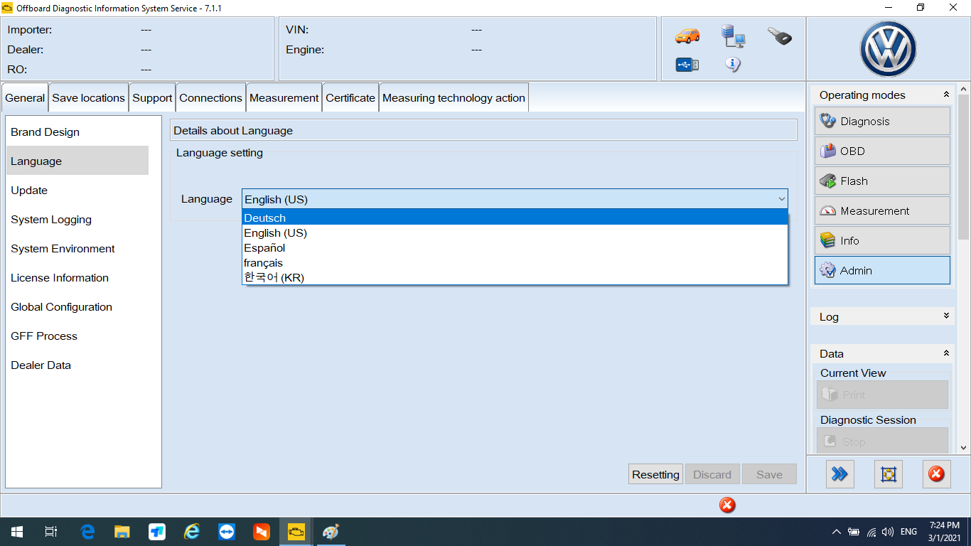
Task: Click the network server connection icon
Action: (732, 36)
